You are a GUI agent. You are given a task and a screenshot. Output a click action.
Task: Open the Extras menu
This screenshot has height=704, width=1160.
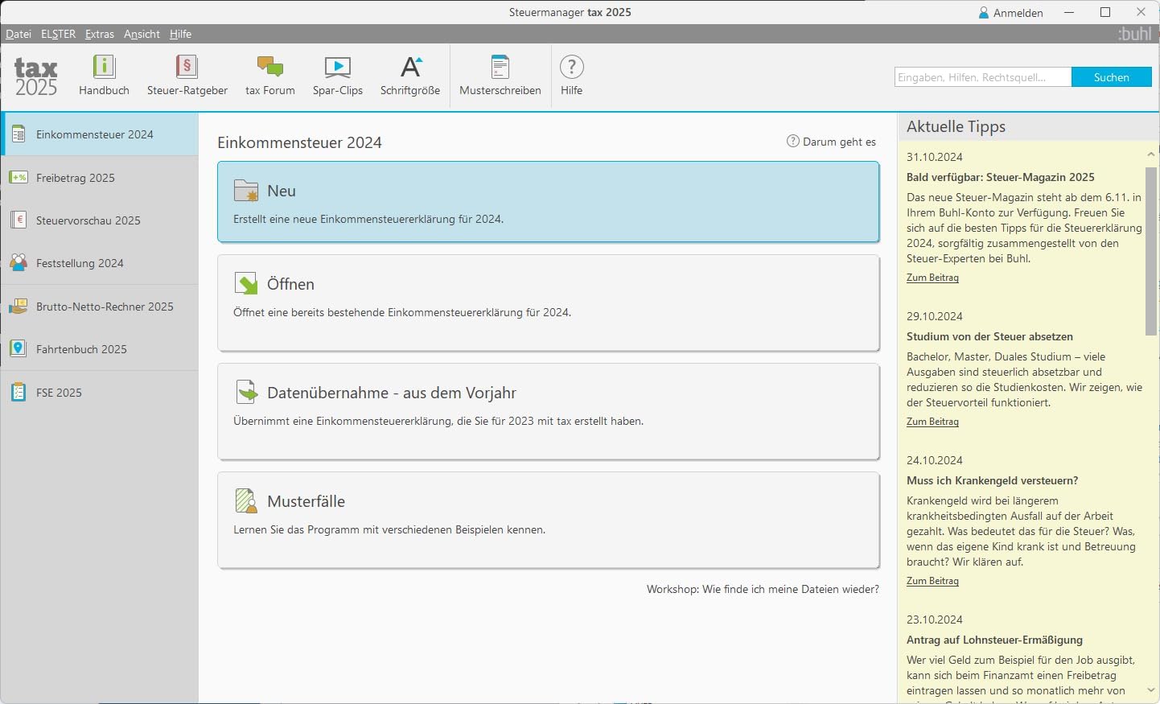click(x=100, y=34)
